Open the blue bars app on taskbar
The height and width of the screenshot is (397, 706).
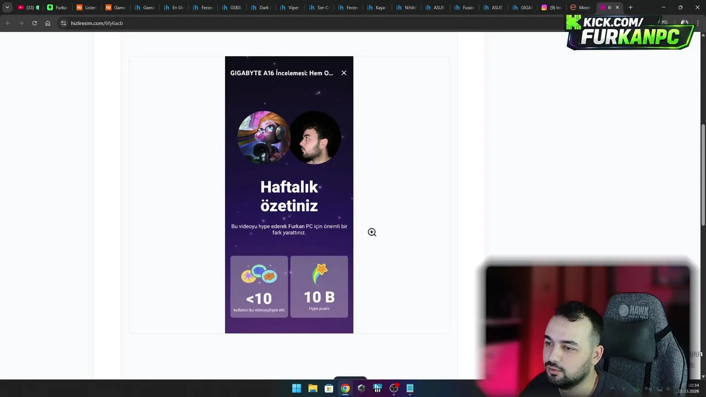(377, 388)
